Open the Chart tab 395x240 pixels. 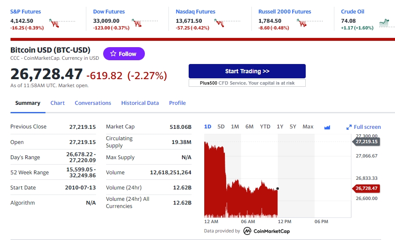57,103
